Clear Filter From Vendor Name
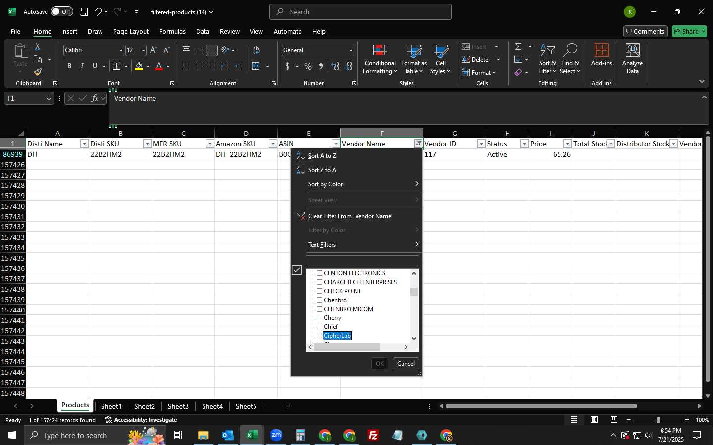The height and width of the screenshot is (445, 713). tap(356, 216)
